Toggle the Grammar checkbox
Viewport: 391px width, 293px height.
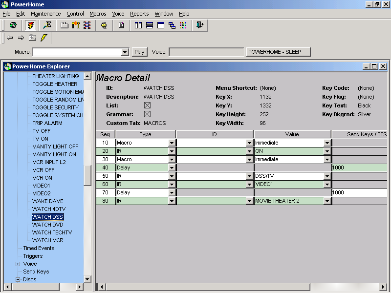[x=148, y=114]
